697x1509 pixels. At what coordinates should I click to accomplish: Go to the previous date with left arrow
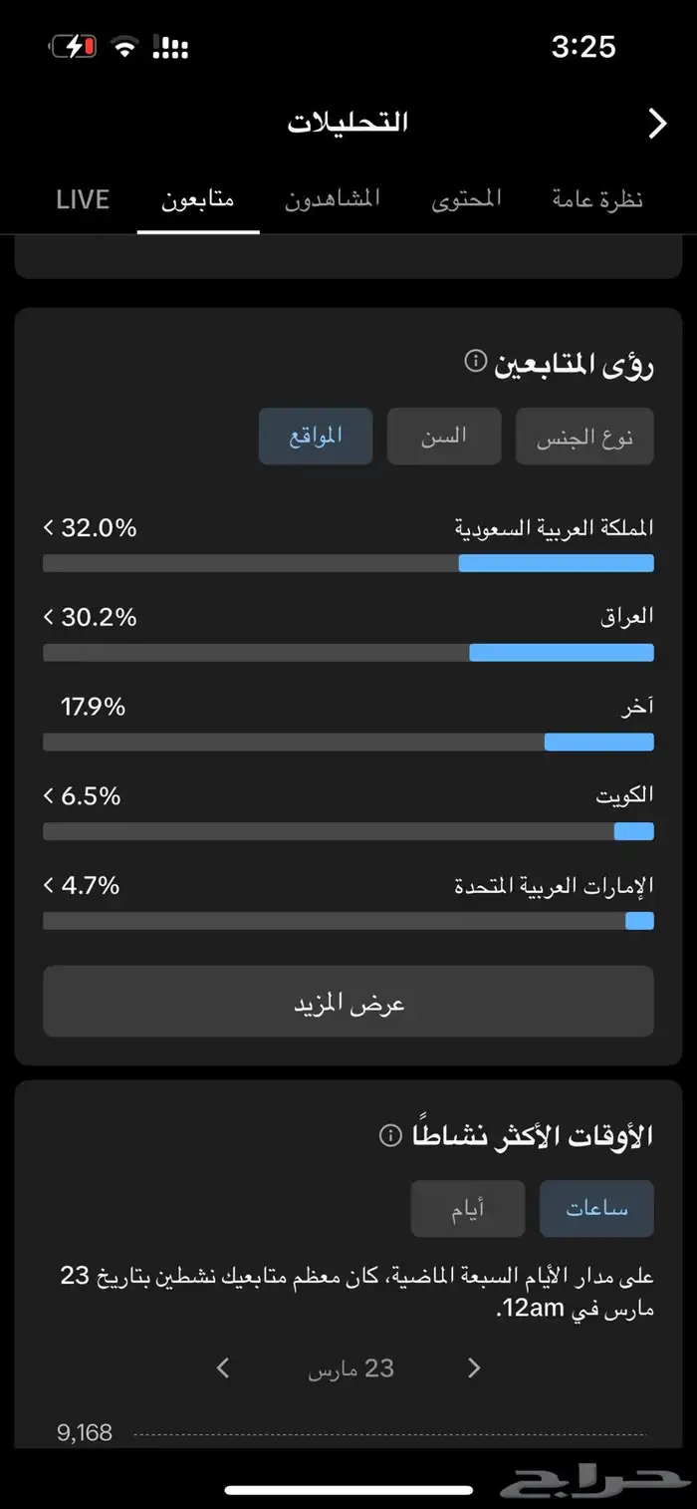[x=223, y=1367]
